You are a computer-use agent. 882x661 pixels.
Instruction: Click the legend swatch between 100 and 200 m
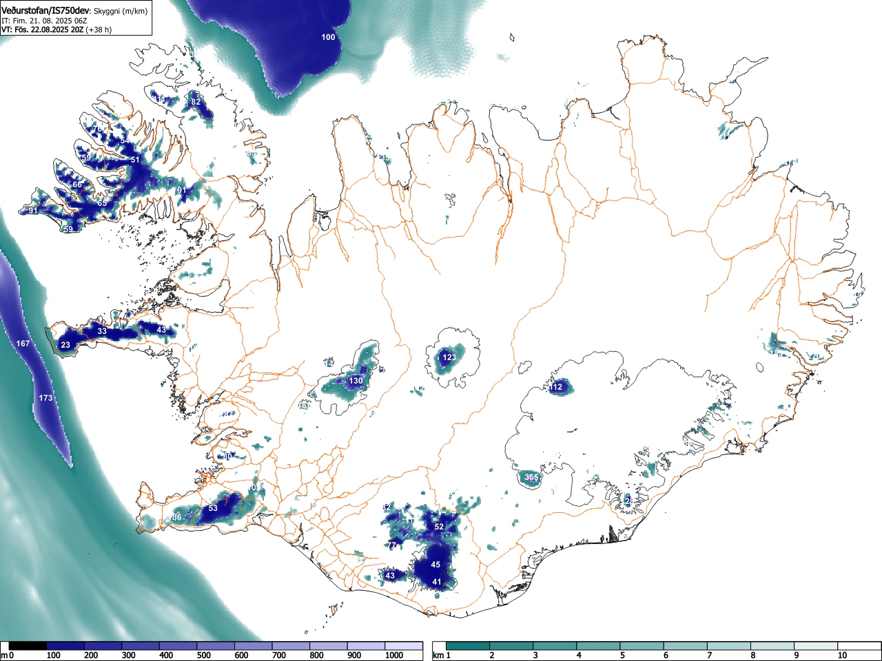coord(65,646)
